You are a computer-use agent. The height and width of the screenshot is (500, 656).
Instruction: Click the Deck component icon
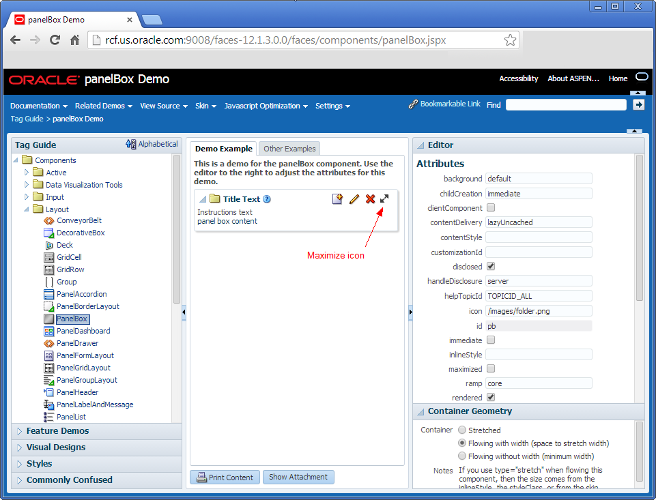[x=49, y=245]
